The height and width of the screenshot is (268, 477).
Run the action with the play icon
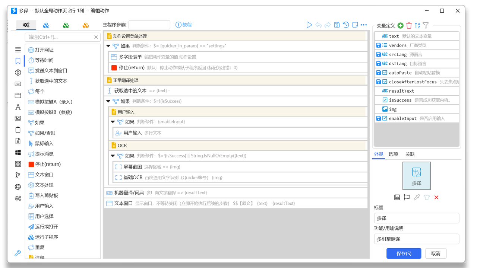coord(309,25)
